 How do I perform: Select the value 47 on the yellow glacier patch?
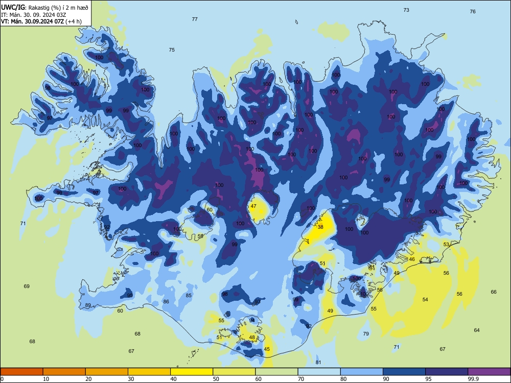[x=253, y=206]
